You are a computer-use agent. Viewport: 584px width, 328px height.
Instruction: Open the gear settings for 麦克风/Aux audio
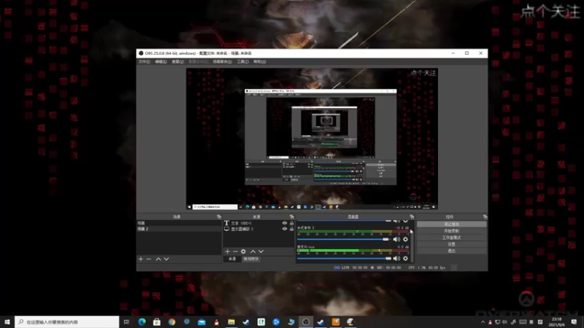coord(406,259)
